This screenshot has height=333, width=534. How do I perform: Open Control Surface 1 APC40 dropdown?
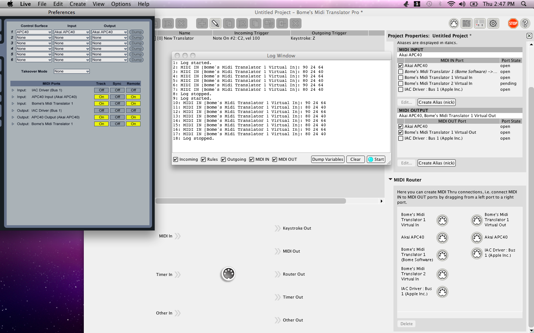pyautogui.click(x=34, y=32)
